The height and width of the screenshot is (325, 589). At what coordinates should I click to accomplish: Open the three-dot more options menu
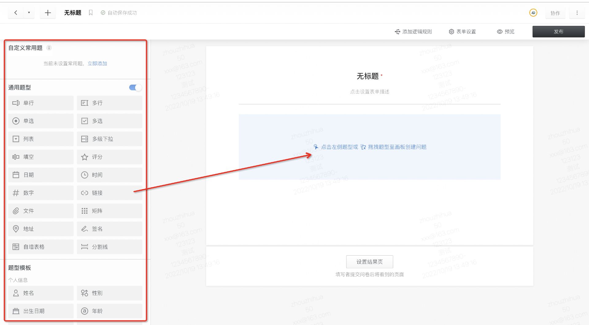[577, 13]
